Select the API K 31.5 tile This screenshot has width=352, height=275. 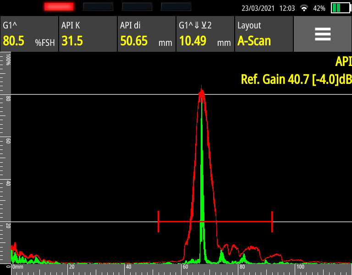coord(88,34)
